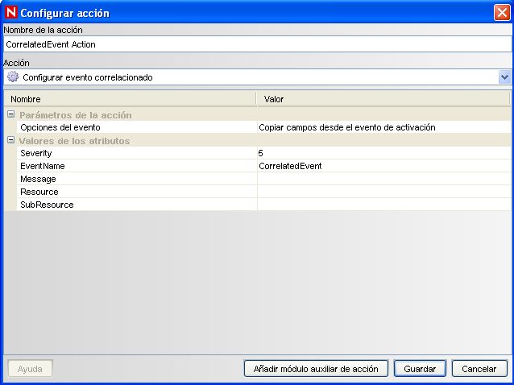The height and width of the screenshot is (385, 514).
Task: Select the Severity attribute row
Action: click(264, 153)
